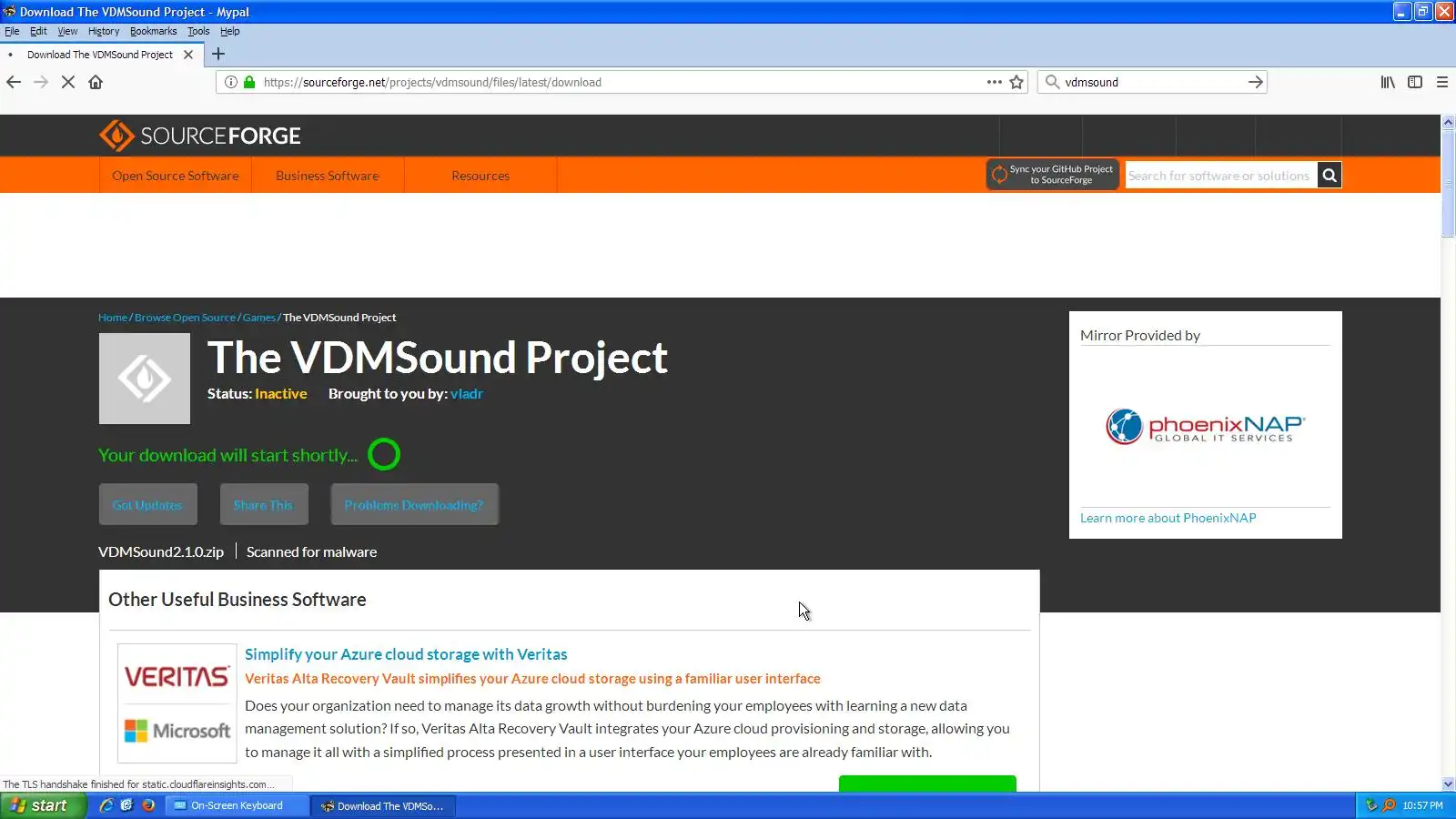The width and height of the screenshot is (1456, 819).
Task: Click the vdmsound browser search field
Action: [1151, 82]
